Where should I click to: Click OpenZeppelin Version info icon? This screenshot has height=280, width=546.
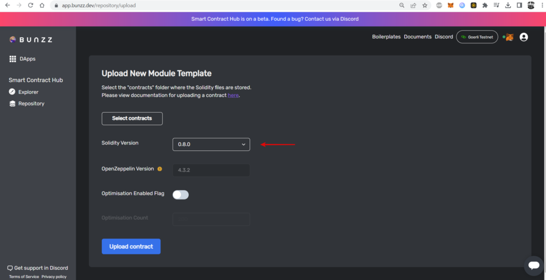pyautogui.click(x=159, y=169)
